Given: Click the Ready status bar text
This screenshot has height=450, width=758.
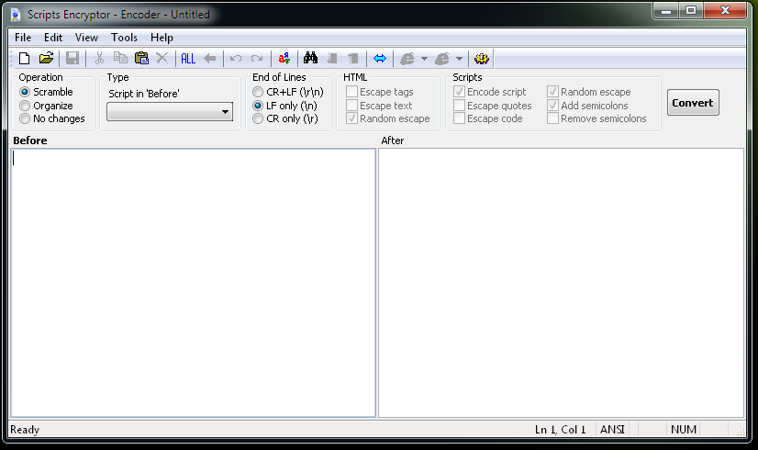Looking at the screenshot, I should (x=25, y=430).
